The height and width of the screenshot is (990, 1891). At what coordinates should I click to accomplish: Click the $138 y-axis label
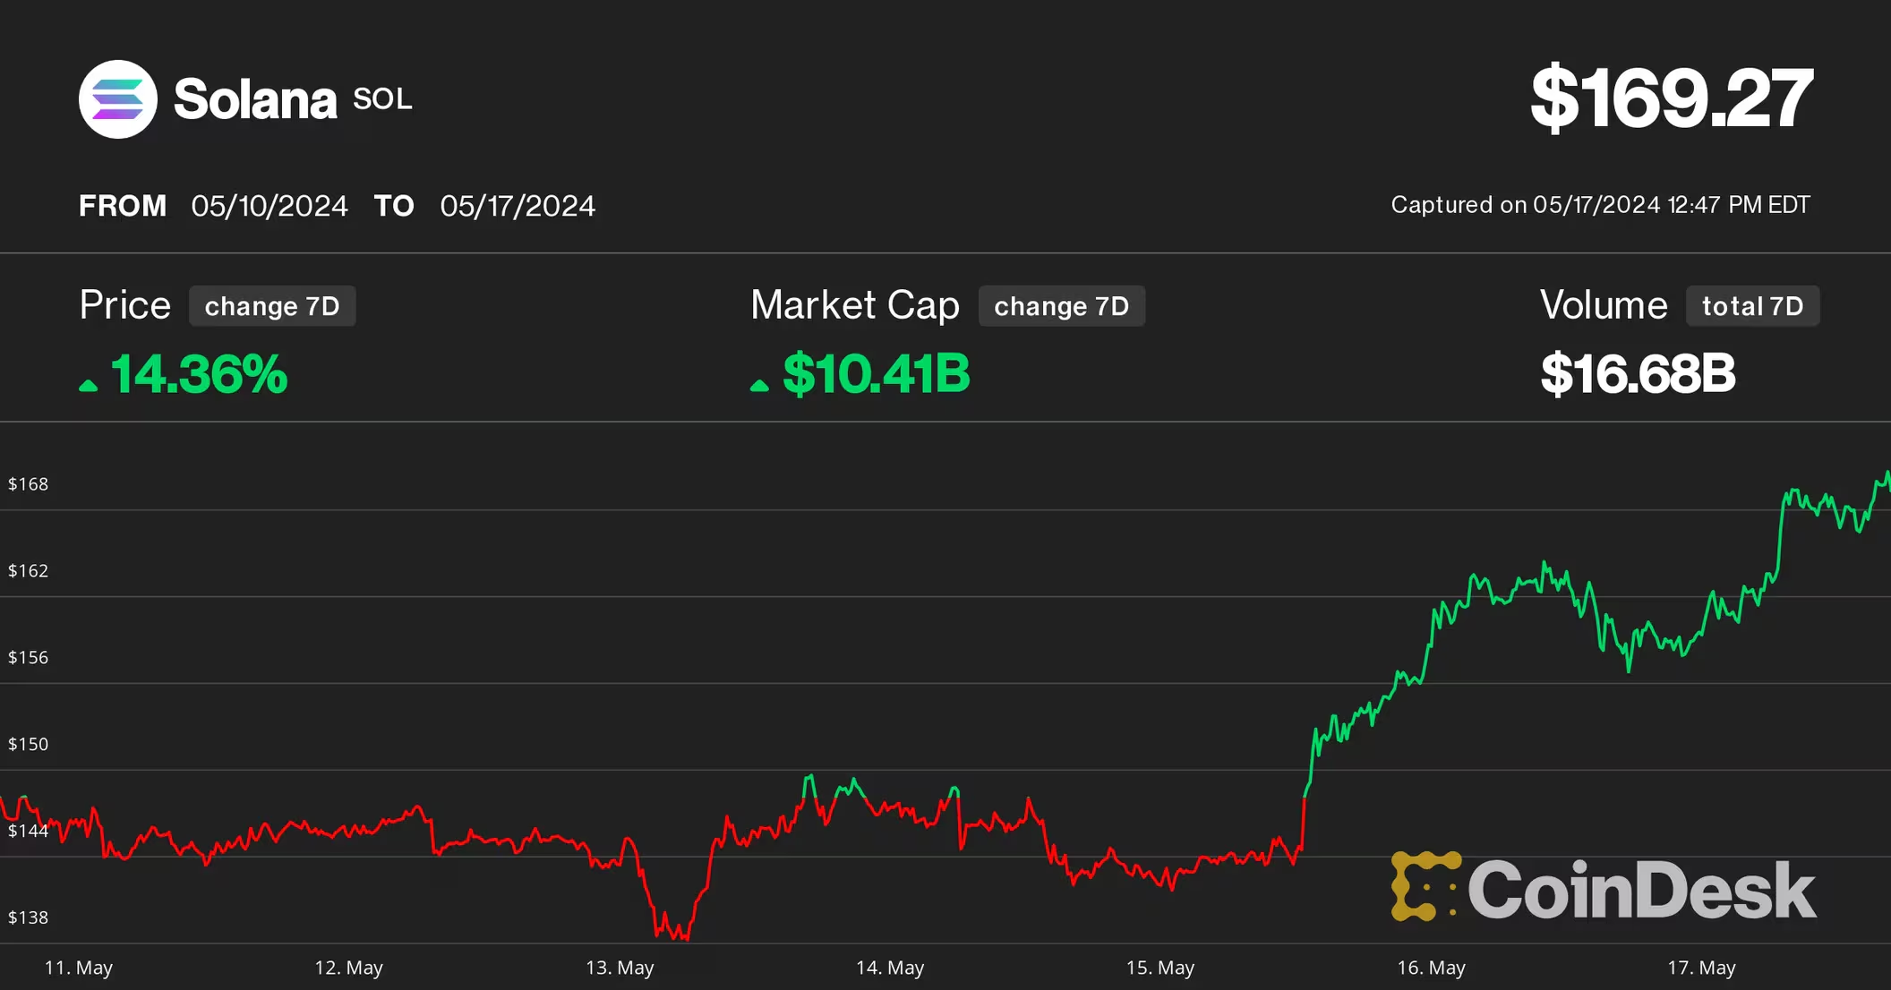[28, 917]
